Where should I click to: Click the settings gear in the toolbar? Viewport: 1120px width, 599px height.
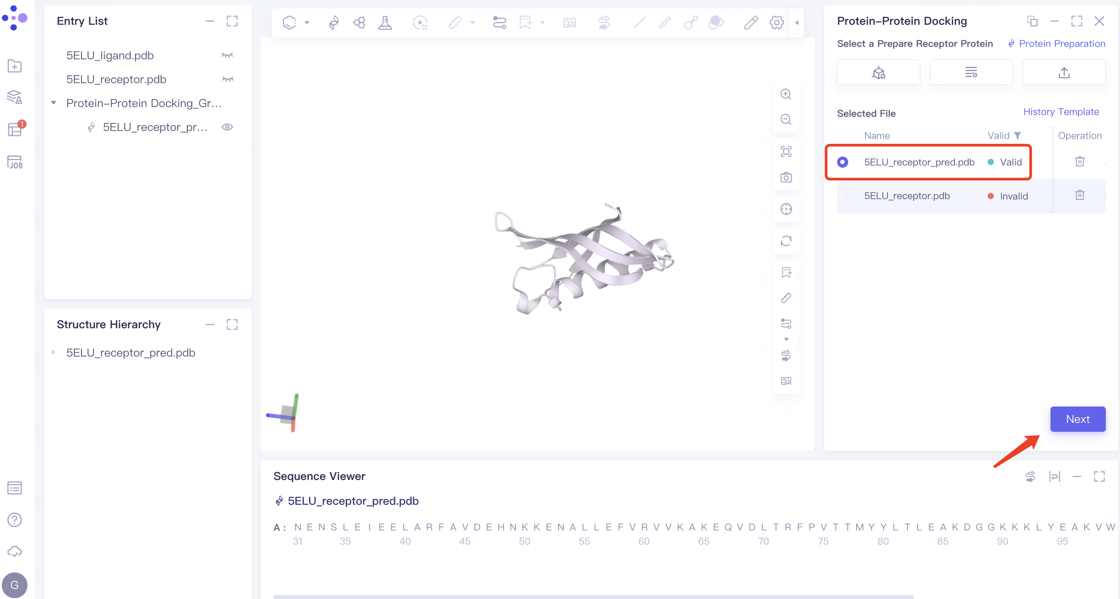776,23
